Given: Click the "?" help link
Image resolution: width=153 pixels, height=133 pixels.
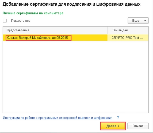Looking at the screenshot, I should pyautogui.click(x=118, y=117).
